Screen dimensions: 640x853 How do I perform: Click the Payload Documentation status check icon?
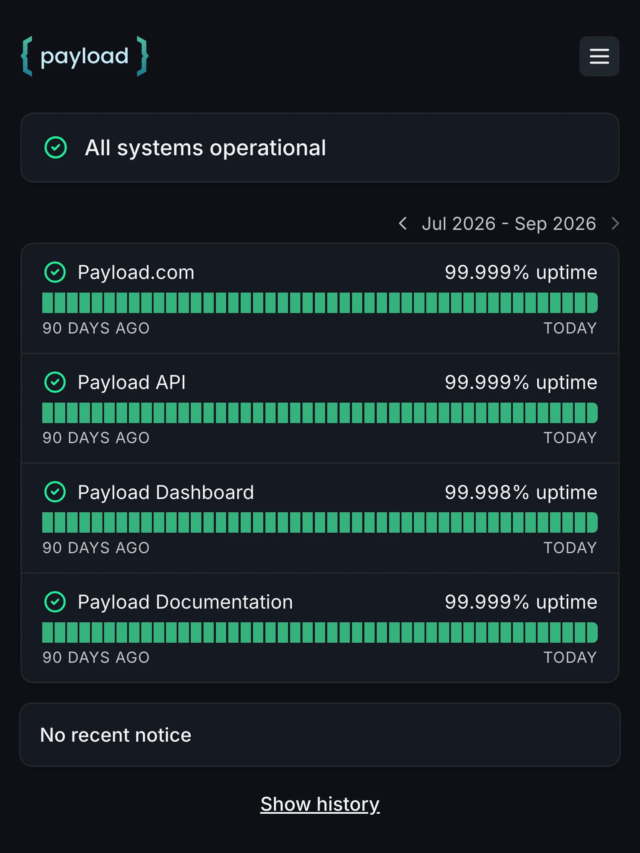(55, 602)
